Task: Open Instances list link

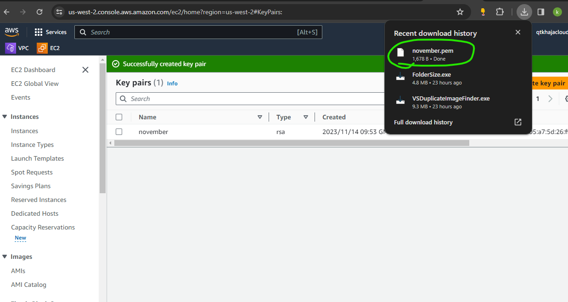Action: tap(24, 131)
